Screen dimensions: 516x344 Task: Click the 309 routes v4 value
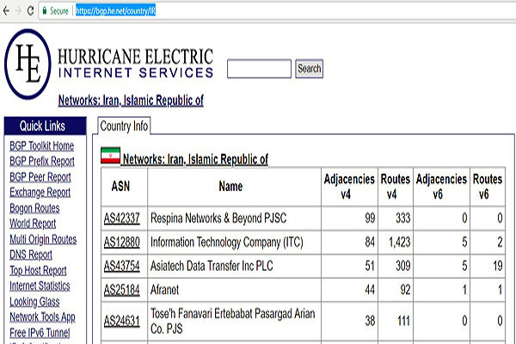402,266
